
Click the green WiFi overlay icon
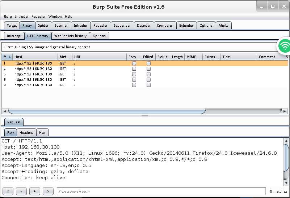(x=285, y=45)
